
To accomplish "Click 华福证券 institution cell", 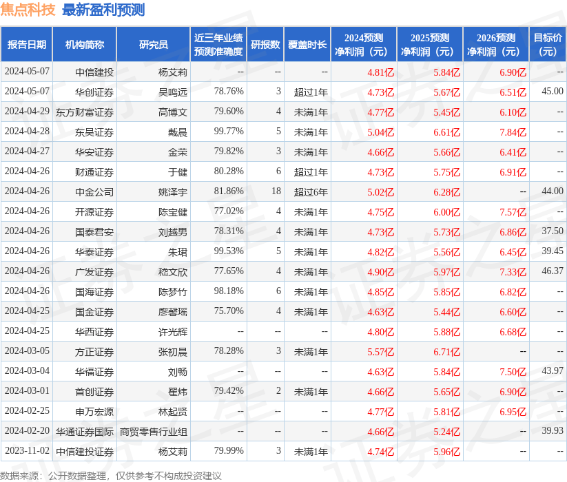I will click(x=94, y=372).
